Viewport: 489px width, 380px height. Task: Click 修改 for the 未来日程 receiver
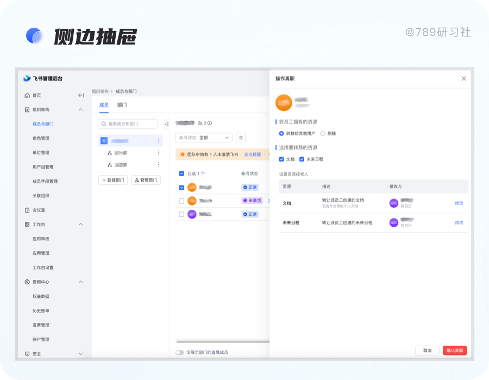coord(459,222)
